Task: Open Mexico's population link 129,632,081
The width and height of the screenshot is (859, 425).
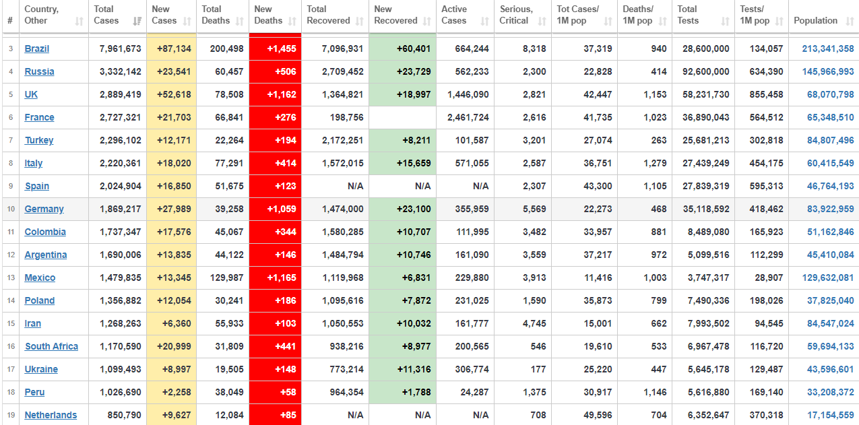Action: click(828, 277)
